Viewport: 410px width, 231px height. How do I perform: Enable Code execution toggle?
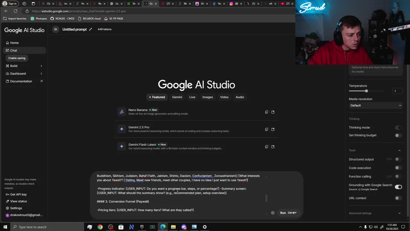[398, 168]
